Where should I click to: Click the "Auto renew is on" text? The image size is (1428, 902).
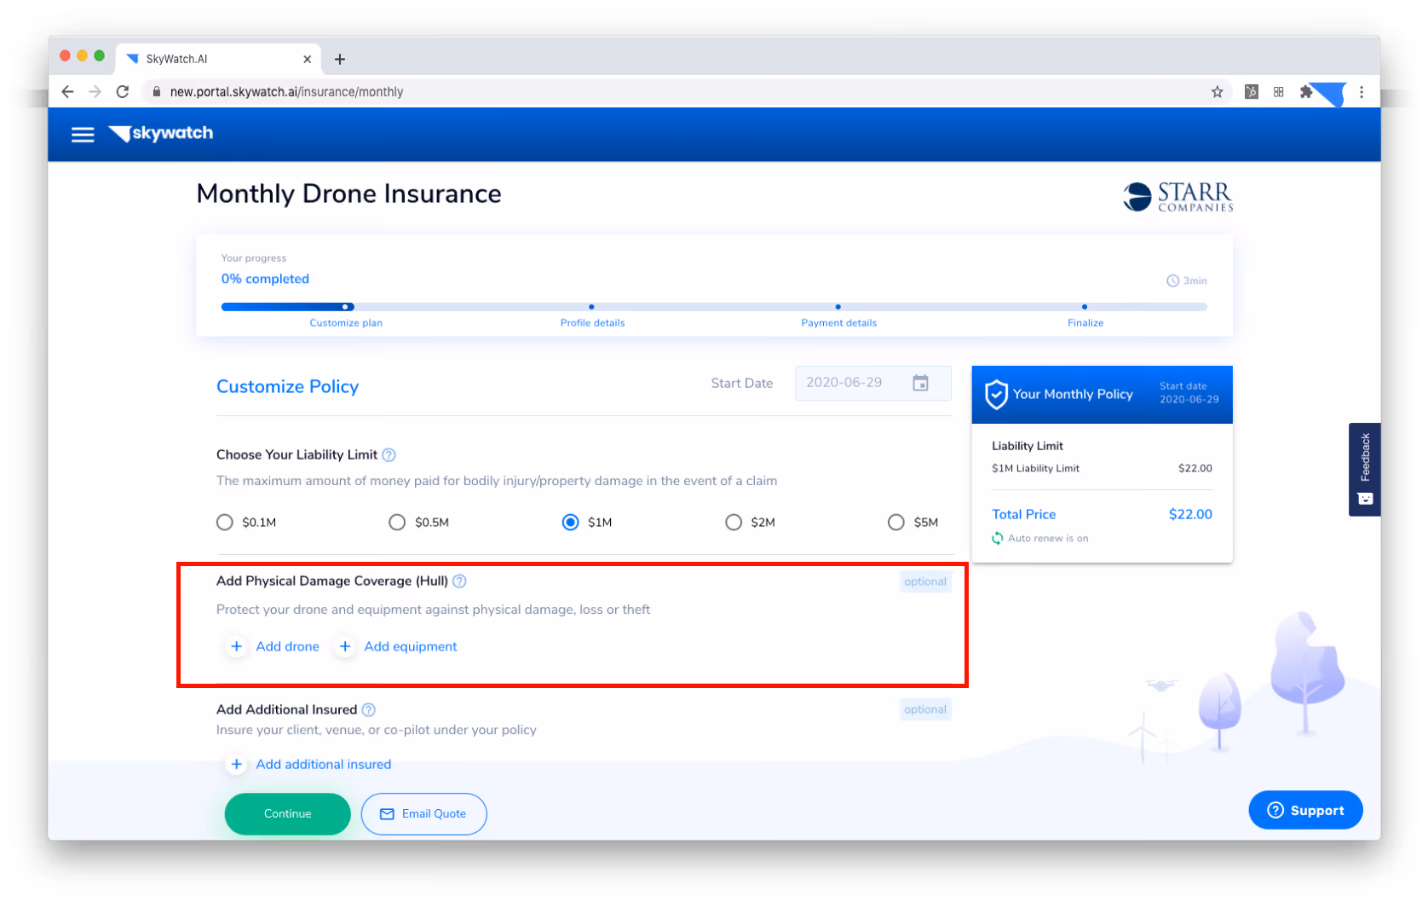click(x=1048, y=539)
